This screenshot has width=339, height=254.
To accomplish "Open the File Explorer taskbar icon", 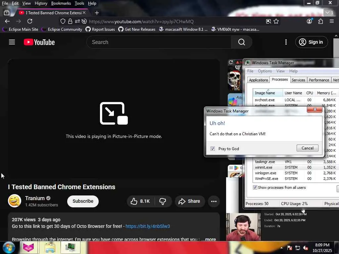I will [x=50, y=247].
